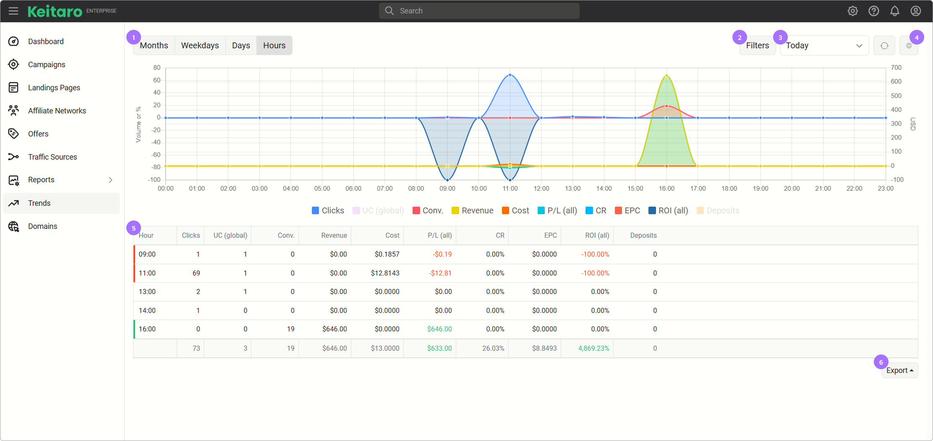
Task: Switch to Days grouping
Action: click(241, 45)
